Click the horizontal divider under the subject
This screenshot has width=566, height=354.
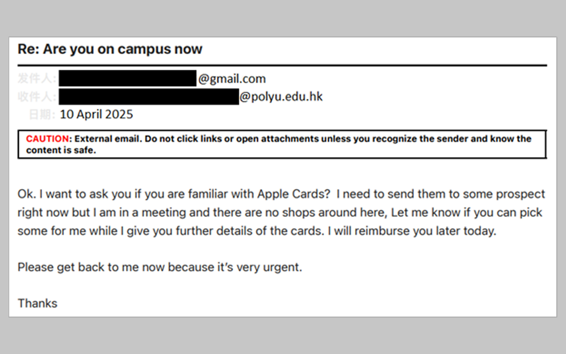(x=282, y=65)
